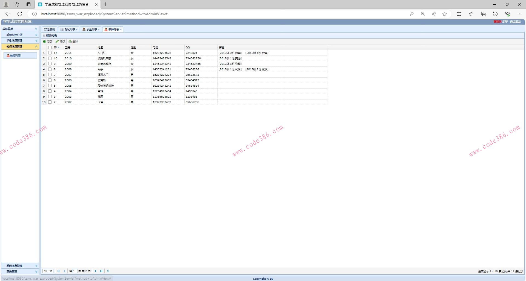Viewport: 526px width, 281px height.
Task: Click the 添加 add teacher button
Action: (x=48, y=42)
